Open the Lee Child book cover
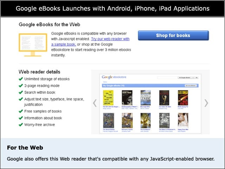The height and width of the screenshot is (169, 225). (x=183, y=98)
